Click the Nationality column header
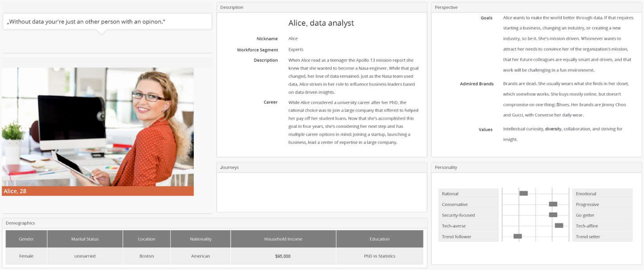644x270 pixels. click(x=200, y=239)
